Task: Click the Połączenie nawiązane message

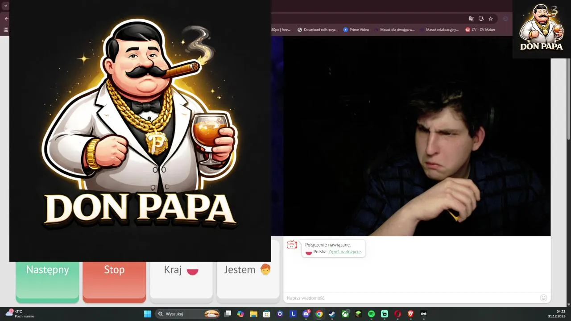Action: (328, 245)
